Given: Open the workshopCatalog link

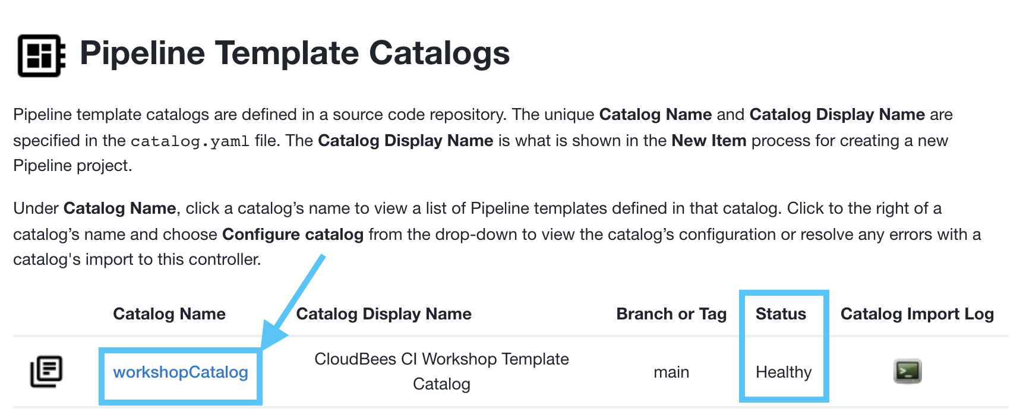Looking at the screenshot, I should click(x=181, y=372).
